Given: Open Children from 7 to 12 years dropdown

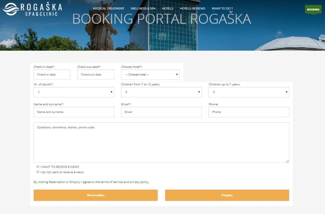Looking at the screenshot, I should pos(161,92).
